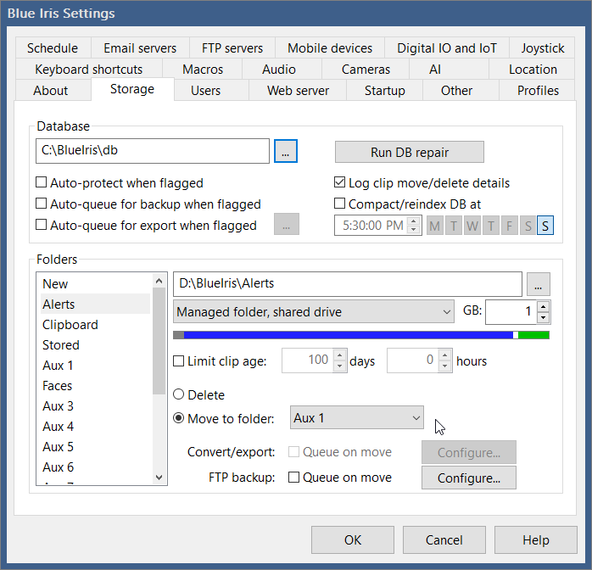Open the Email servers tab
592x570 pixels.
140,48
